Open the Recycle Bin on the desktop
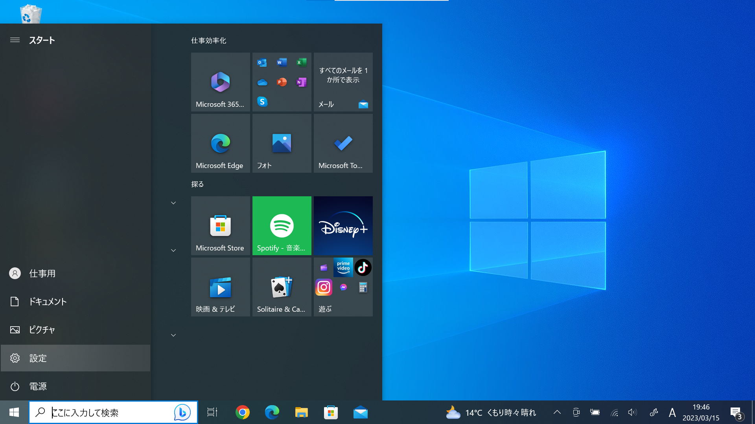The image size is (755, 424). (x=31, y=13)
